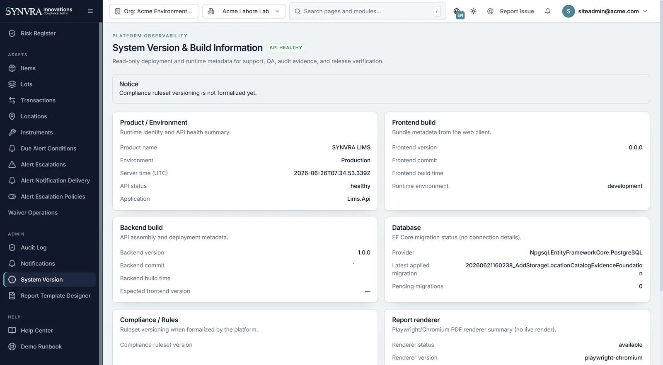Open the Org Acme Environment selector

pyautogui.click(x=154, y=11)
